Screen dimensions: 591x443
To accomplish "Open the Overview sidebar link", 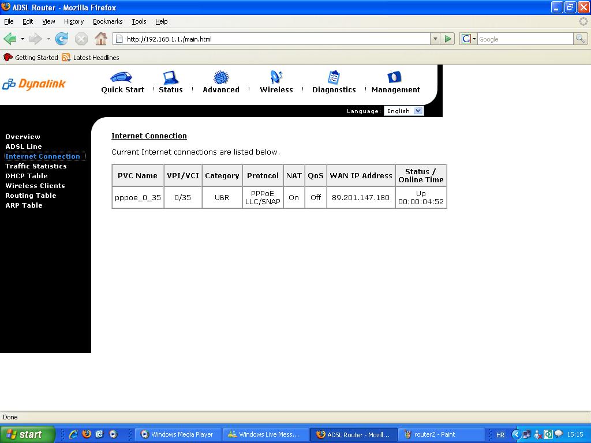I will (23, 137).
